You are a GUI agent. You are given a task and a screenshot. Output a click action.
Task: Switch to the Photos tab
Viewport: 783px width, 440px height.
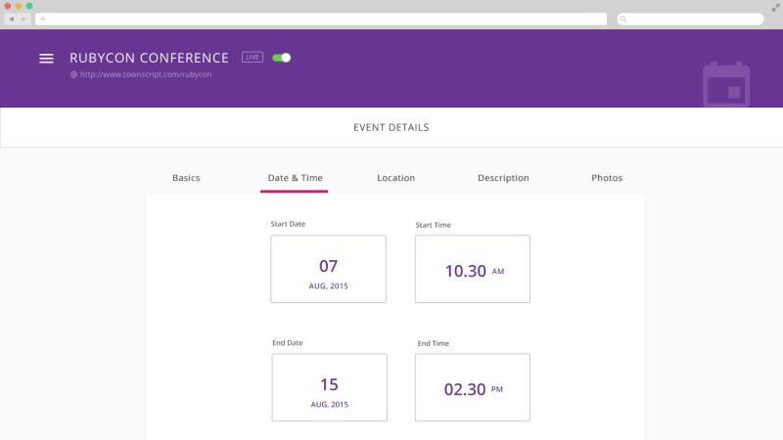tap(607, 178)
